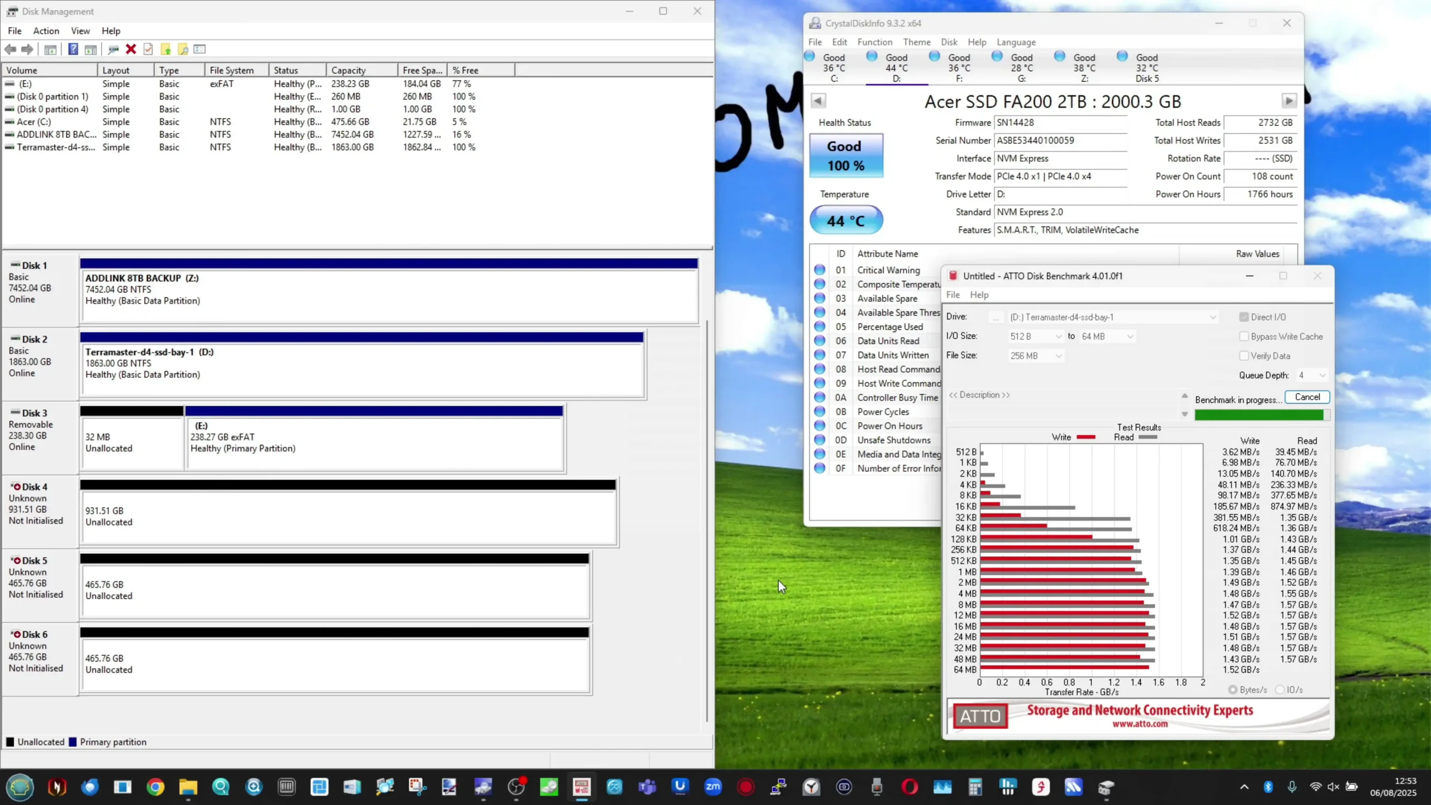Image resolution: width=1431 pixels, height=805 pixels.
Task: Click the back arrow in Disk Management toolbar
Action: coord(10,49)
